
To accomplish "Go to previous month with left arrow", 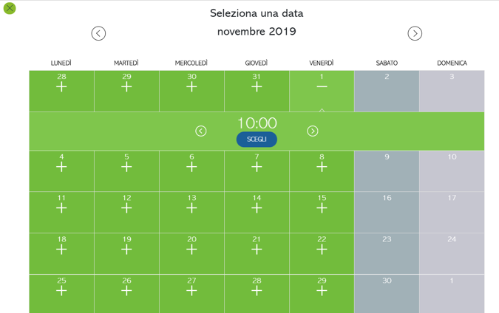I will click(x=98, y=33).
